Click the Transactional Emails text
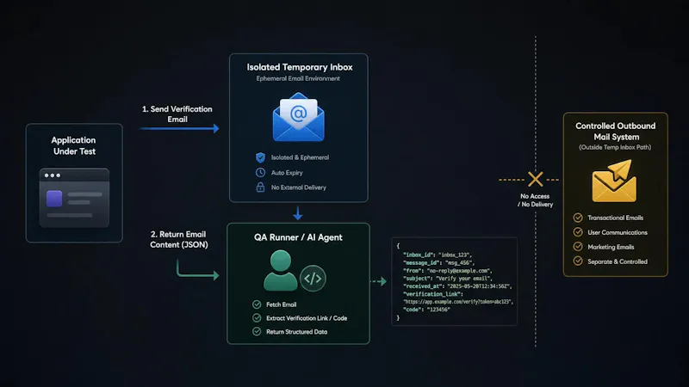Viewport: 689px width, 387px height. click(x=615, y=218)
